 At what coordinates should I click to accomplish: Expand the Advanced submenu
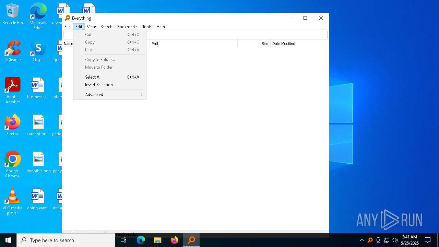(110, 95)
